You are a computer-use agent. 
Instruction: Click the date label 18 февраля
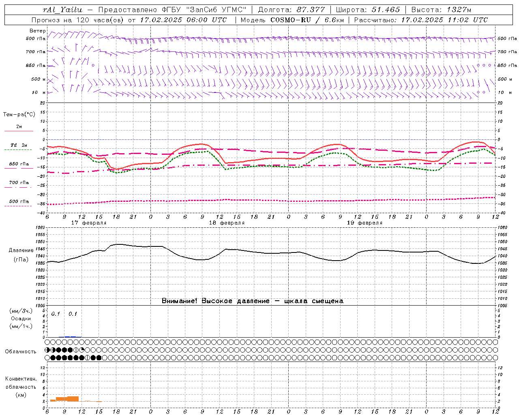click(x=227, y=223)
